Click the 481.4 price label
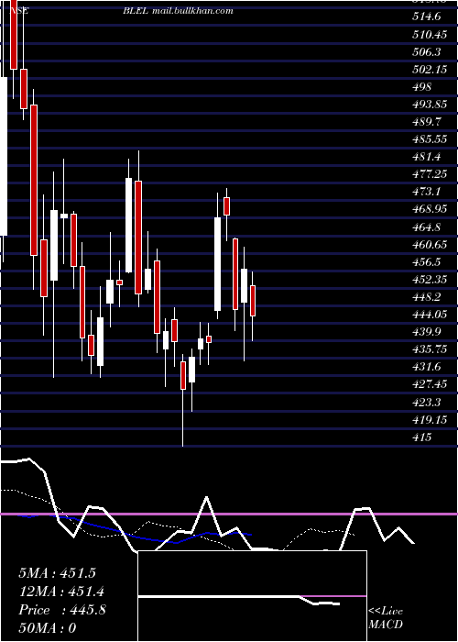This screenshot has width=458, height=642. (x=427, y=157)
